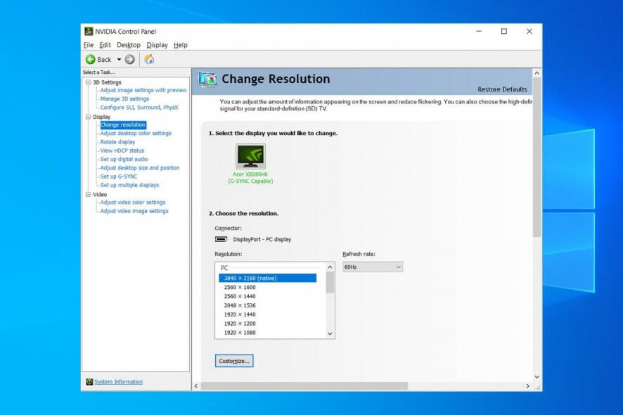Select Manage 3D settings in task tree
The width and height of the screenshot is (623, 415).
pos(124,99)
